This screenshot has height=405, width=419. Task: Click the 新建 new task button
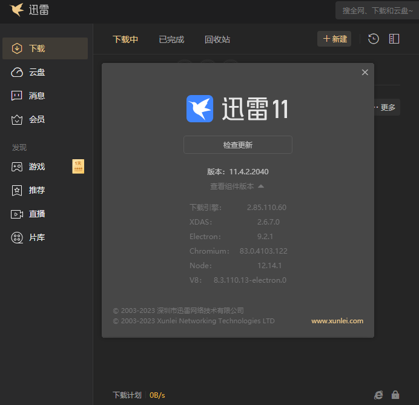pyautogui.click(x=334, y=39)
